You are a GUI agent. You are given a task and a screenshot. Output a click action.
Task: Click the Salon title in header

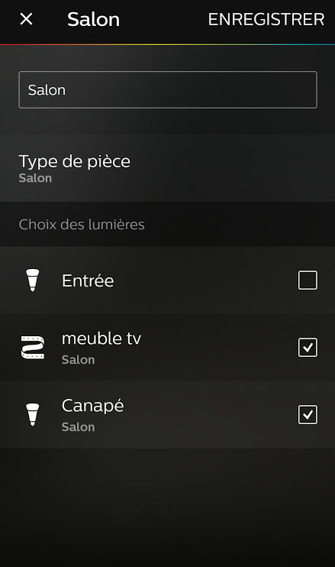(94, 19)
